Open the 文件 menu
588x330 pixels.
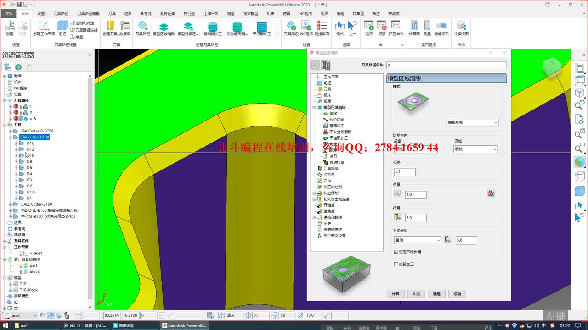[9, 14]
